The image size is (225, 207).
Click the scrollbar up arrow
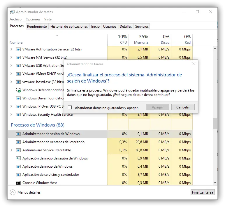pos(215,49)
